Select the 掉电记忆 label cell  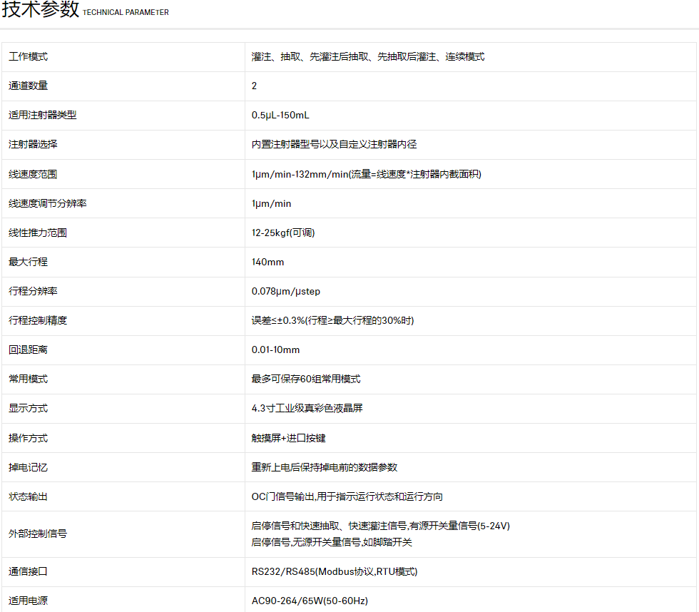tap(29, 467)
